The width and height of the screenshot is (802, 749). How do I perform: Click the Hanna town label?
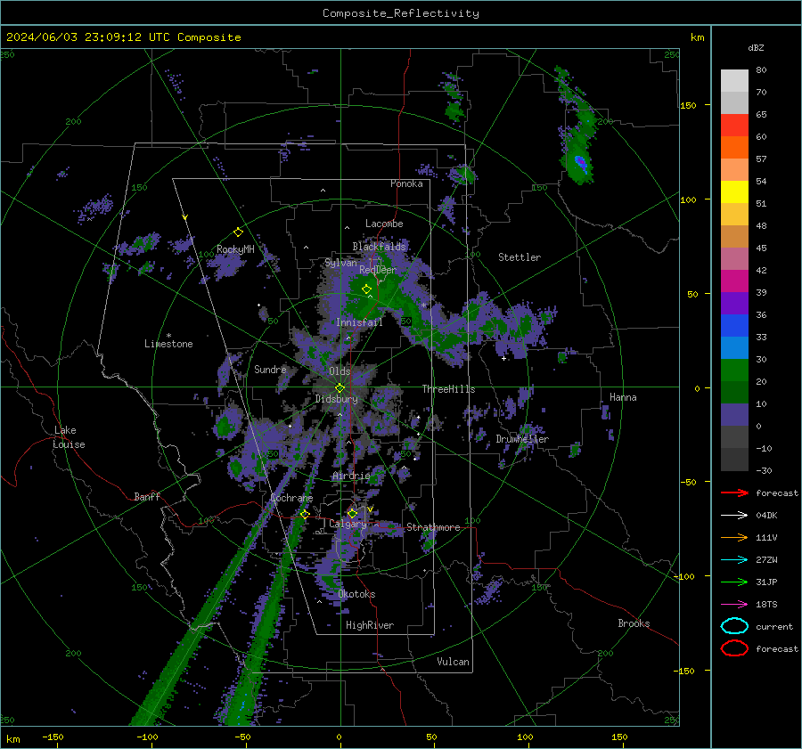[x=623, y=397]
